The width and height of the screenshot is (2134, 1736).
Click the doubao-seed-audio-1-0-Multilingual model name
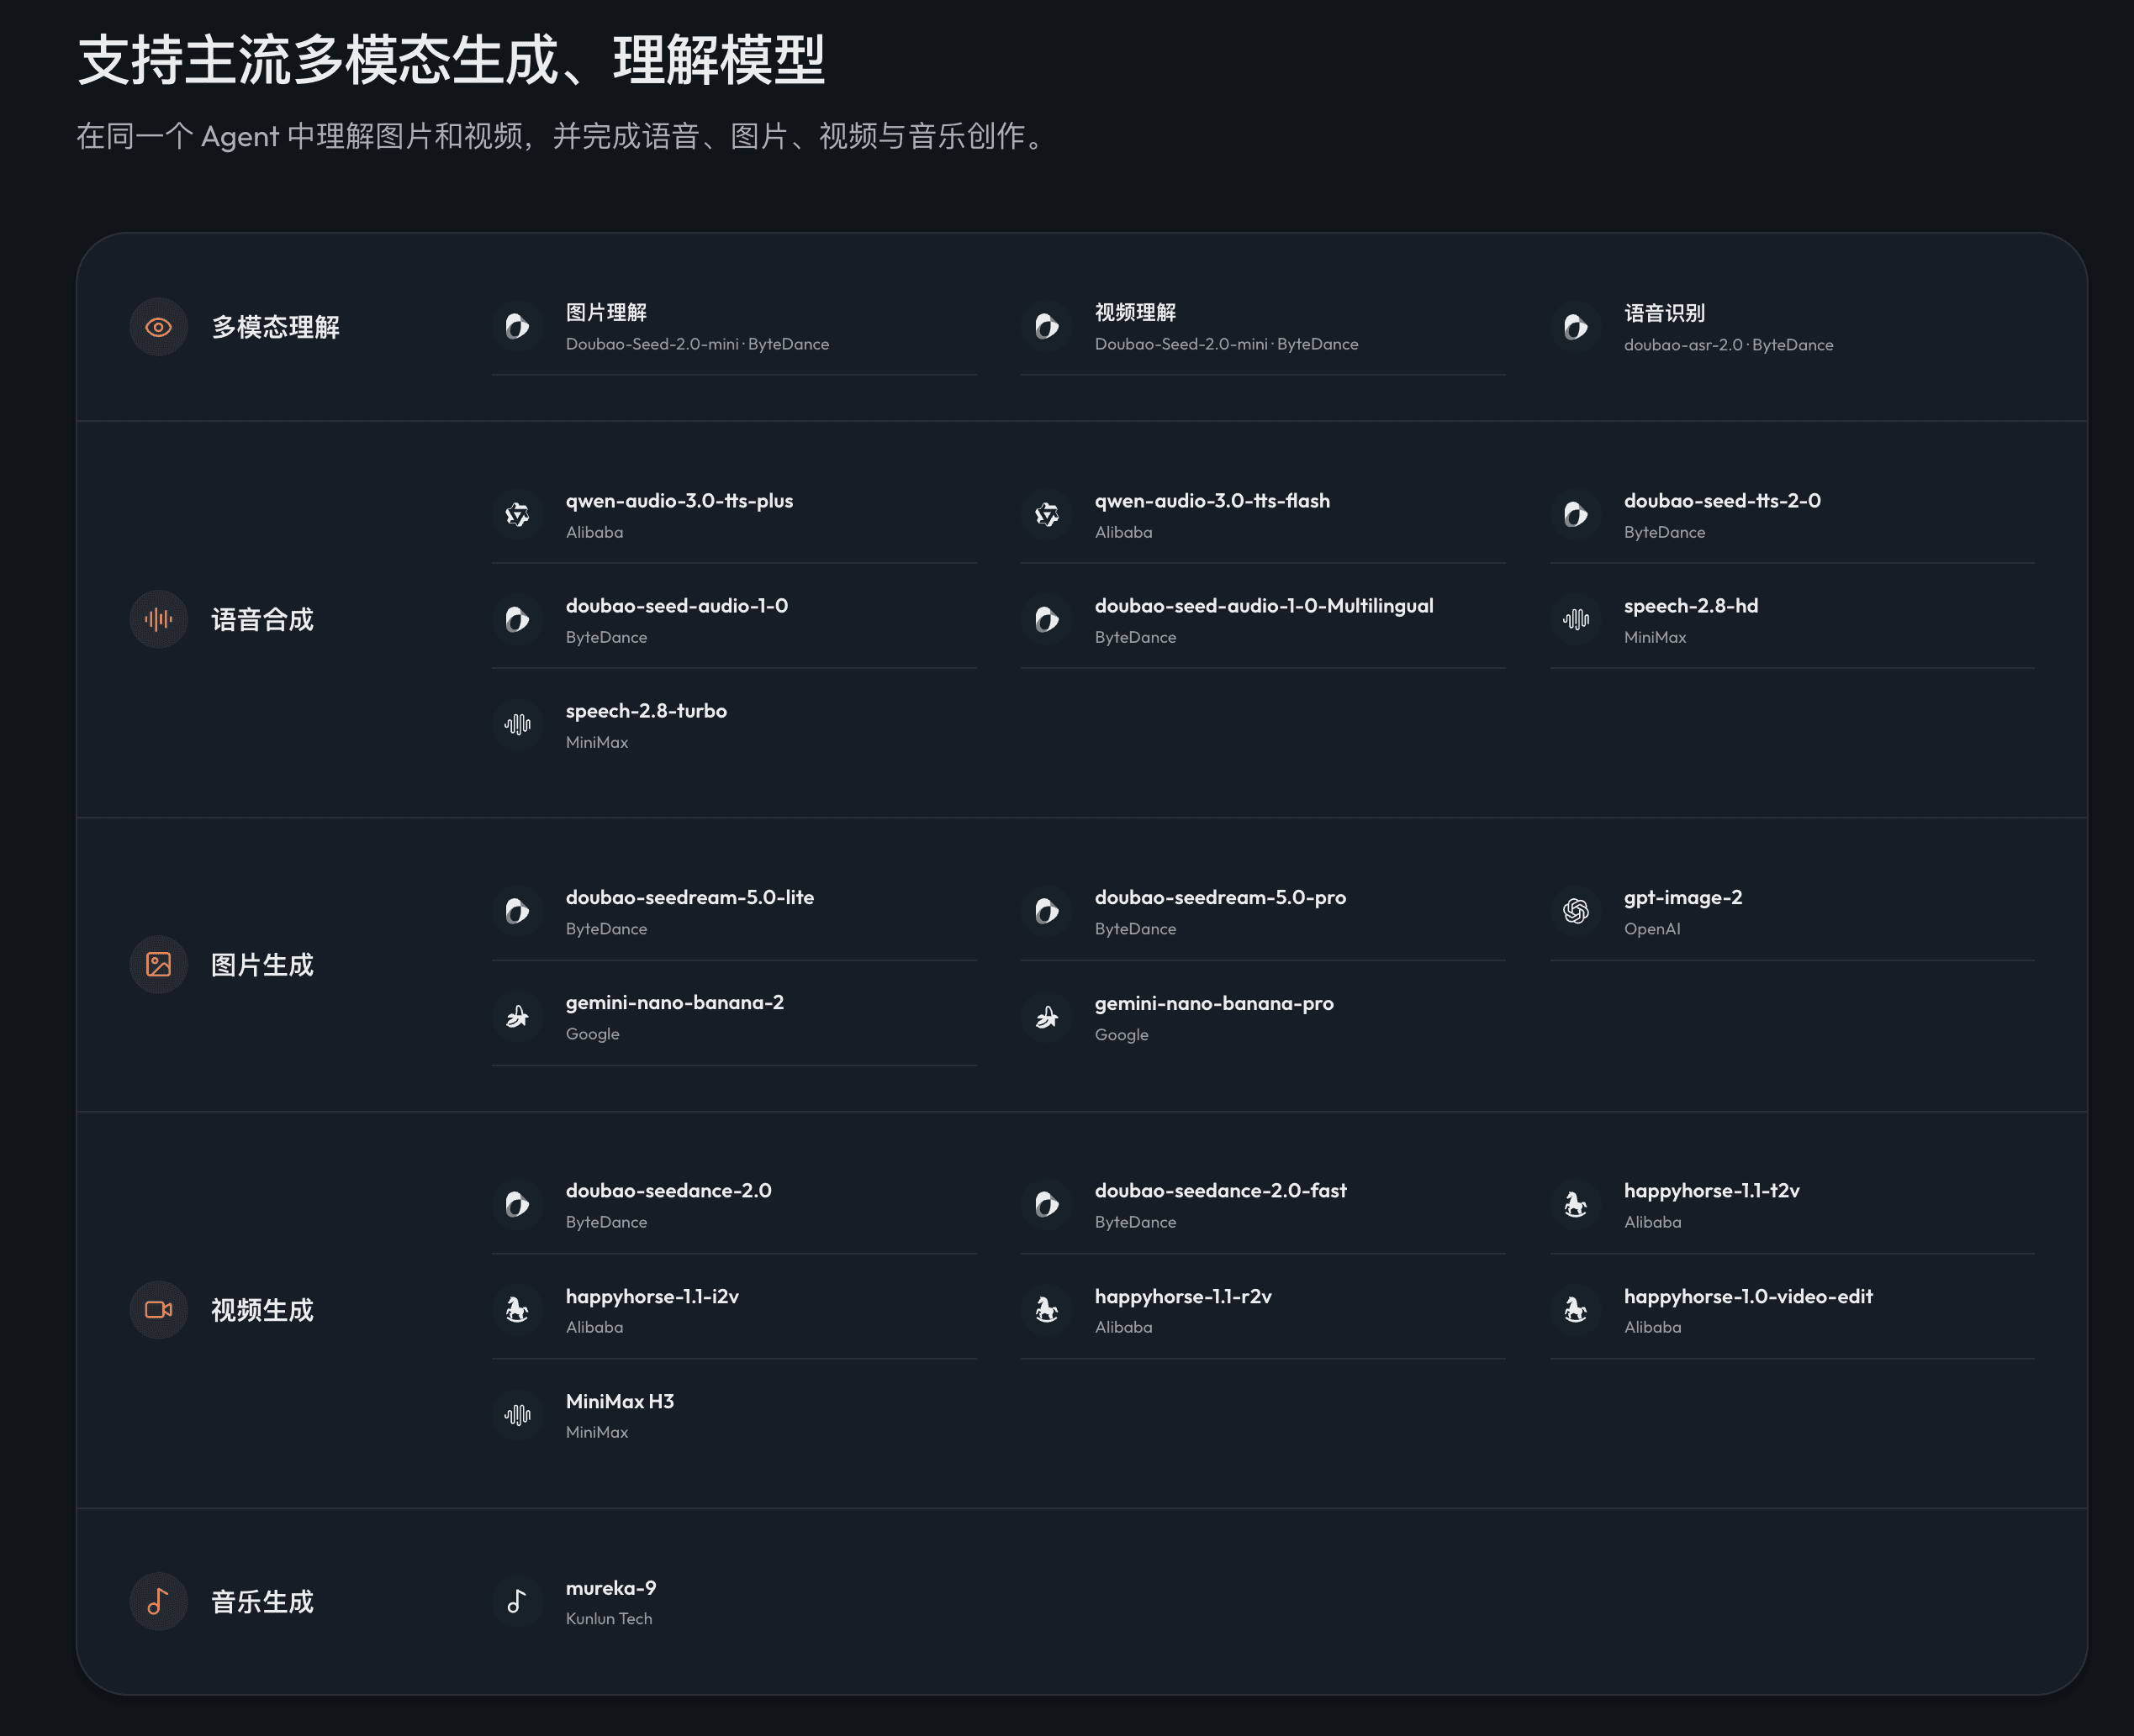pos(1265,606)
